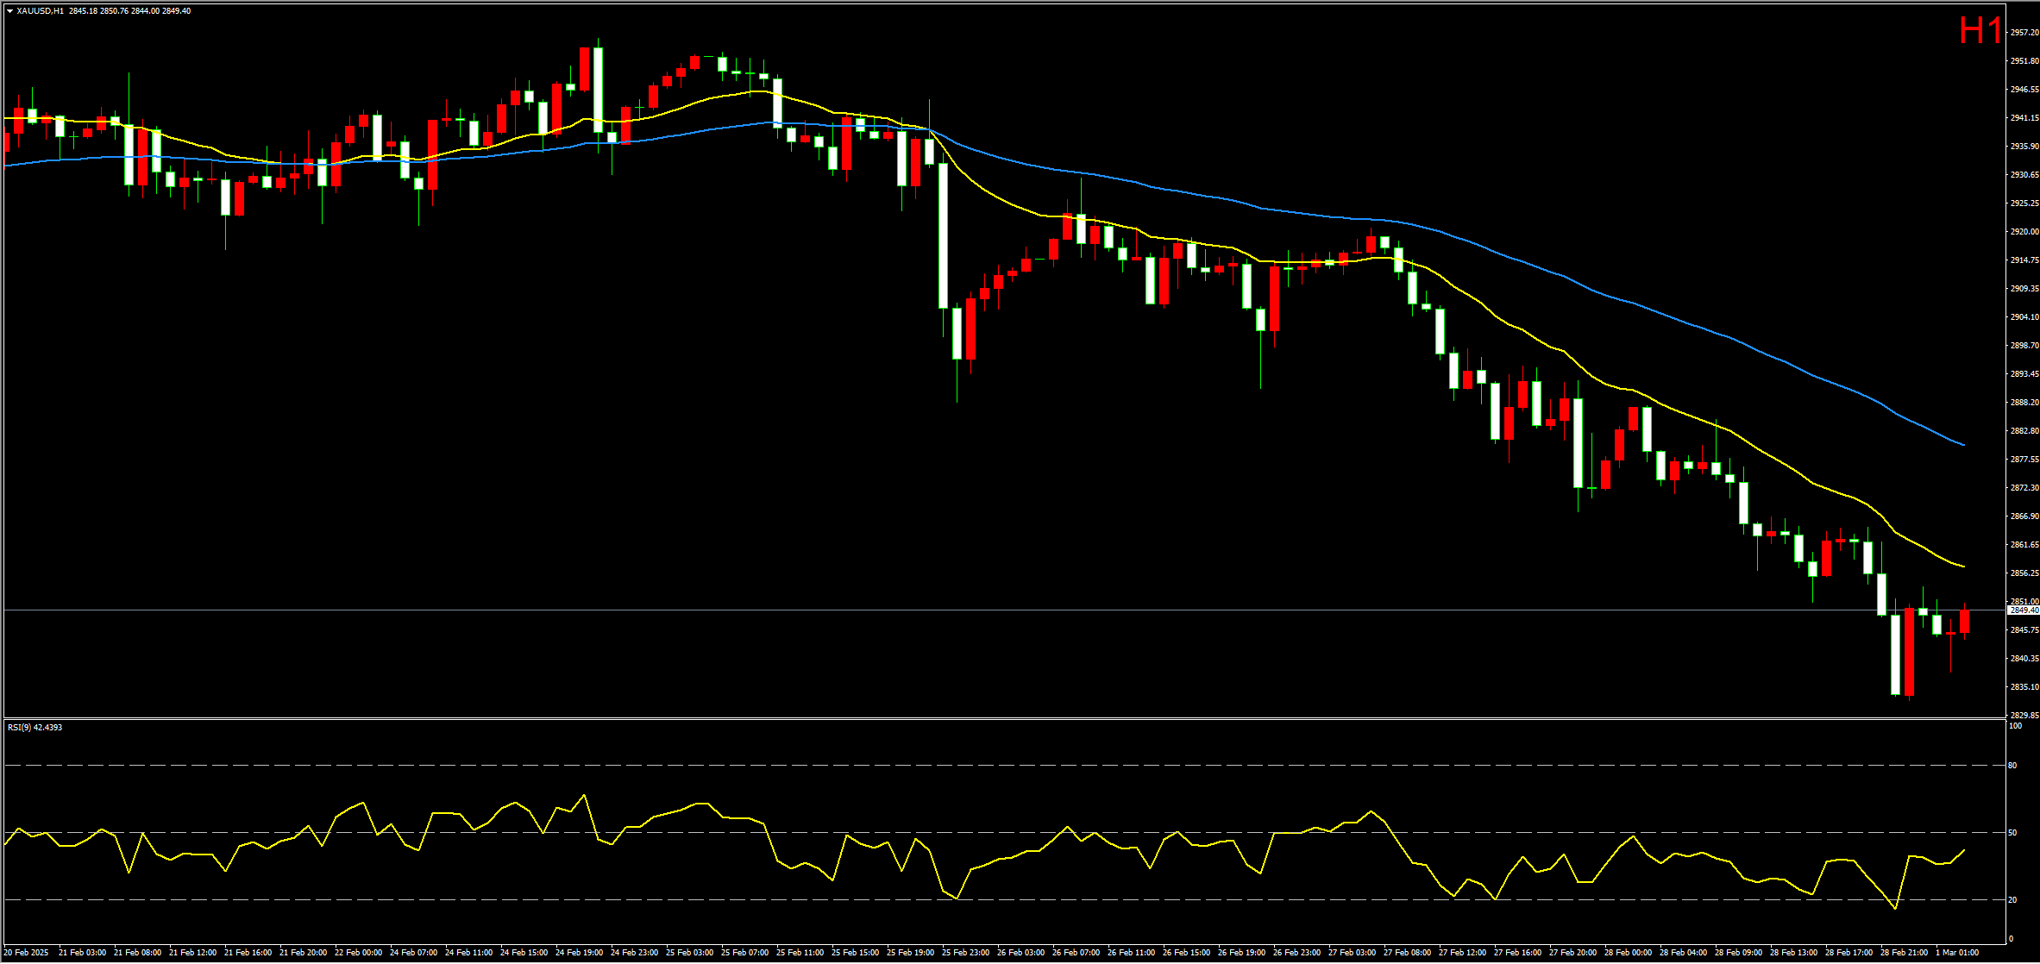Click the 28 Feb 00:00 time label

[1629, 953]
